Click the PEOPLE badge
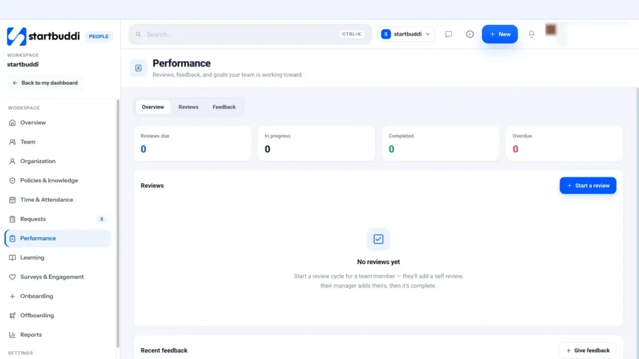The width and height of the screenshot is (639, 359). pos(99,37)
